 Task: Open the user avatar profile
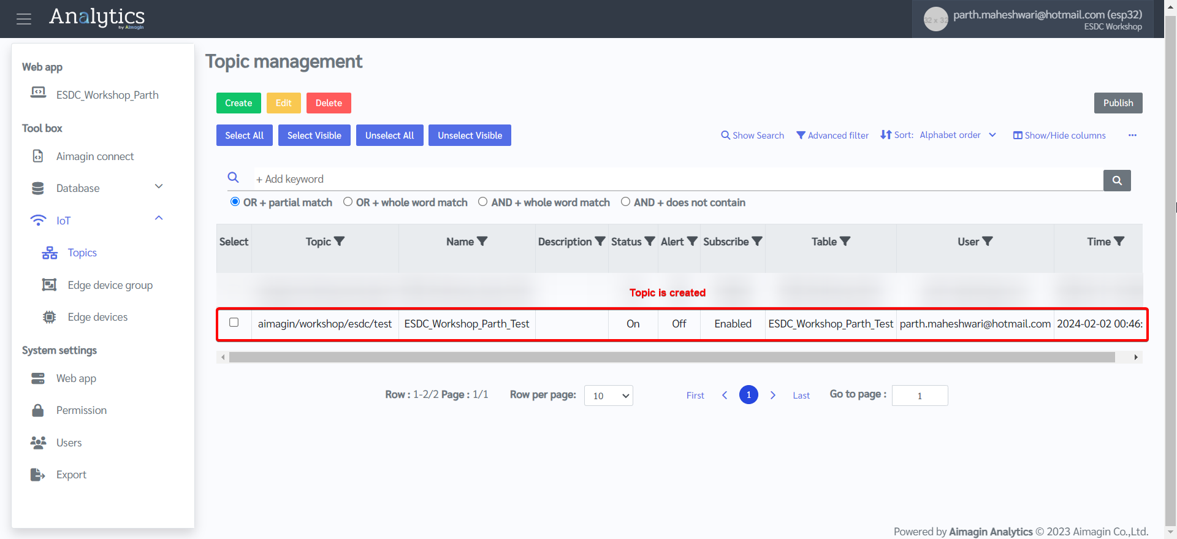tap(935, 19)
